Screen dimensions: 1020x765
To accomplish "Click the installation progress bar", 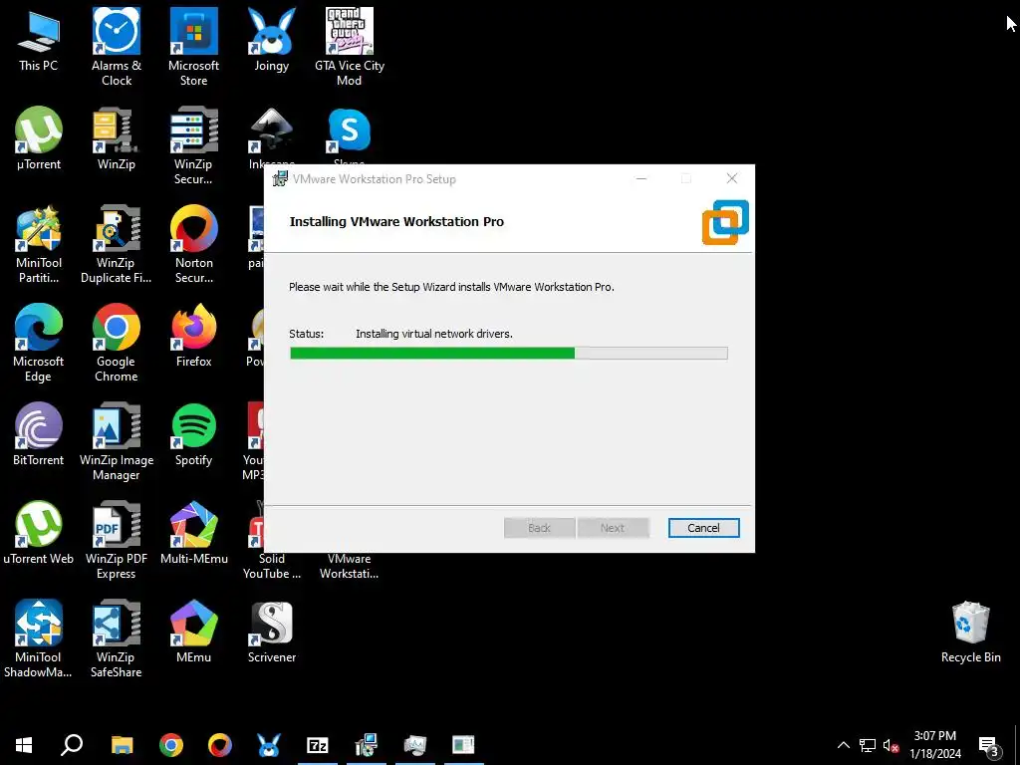I will 509,354.
